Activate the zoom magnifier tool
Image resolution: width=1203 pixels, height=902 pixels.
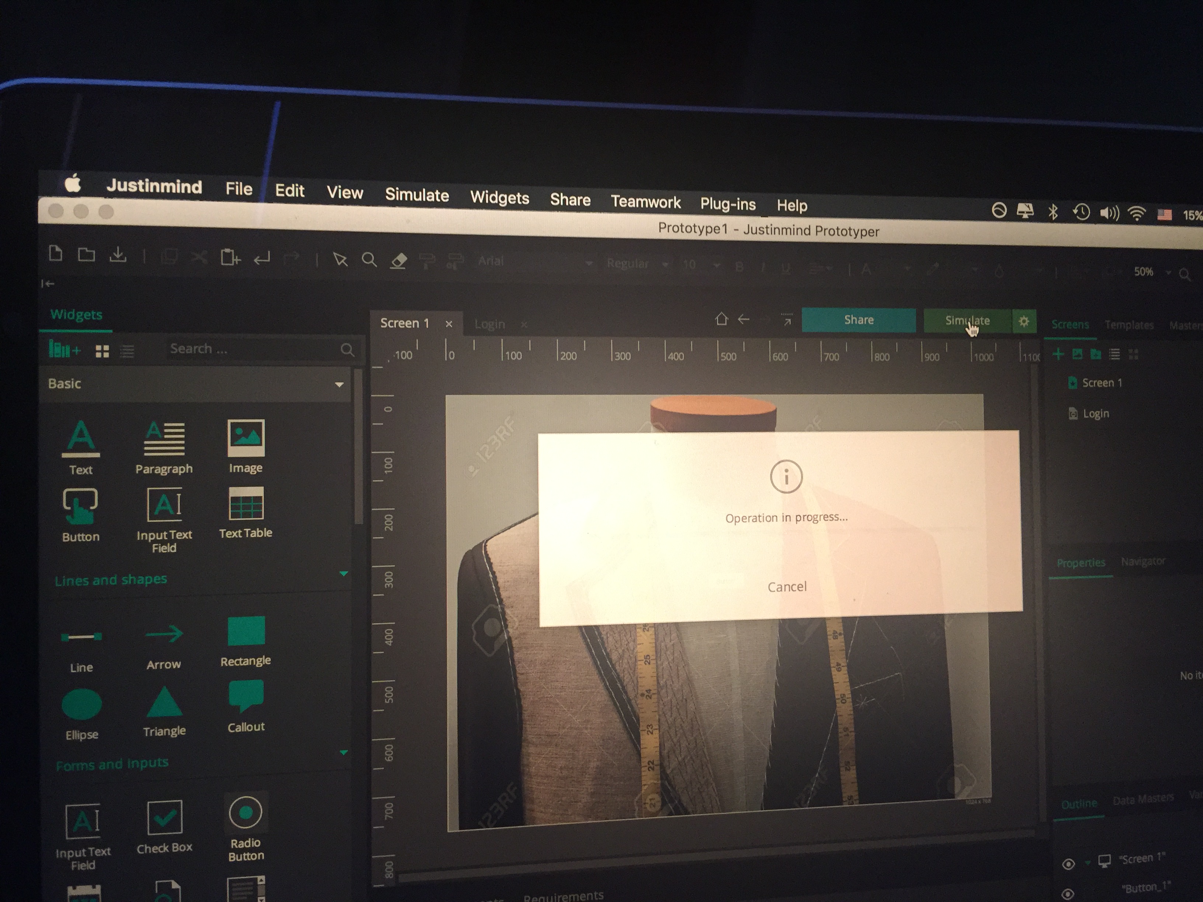point(369,260)
